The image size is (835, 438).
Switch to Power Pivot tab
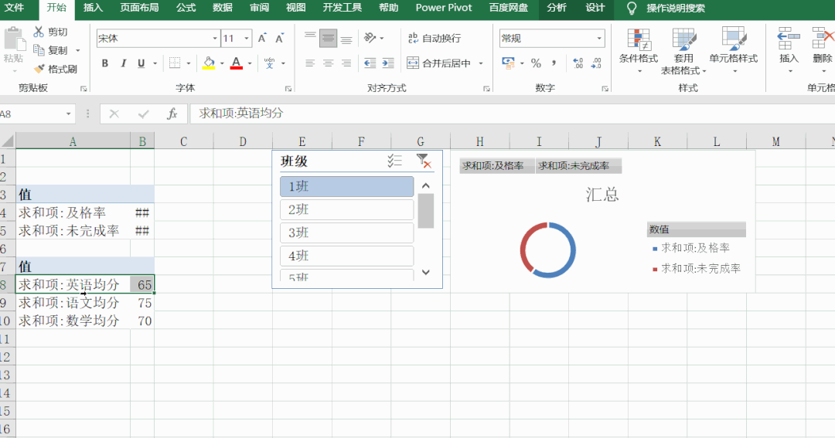[x=444, y=8]
